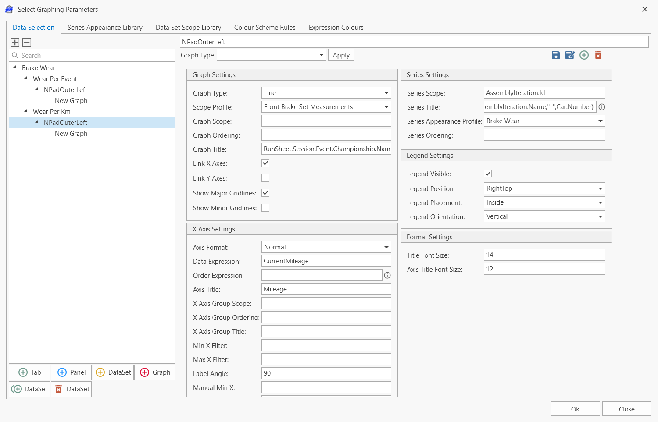This screenshot has width=658, height=422.
Task: Click the add Graph button
Action: click(155, 372)
